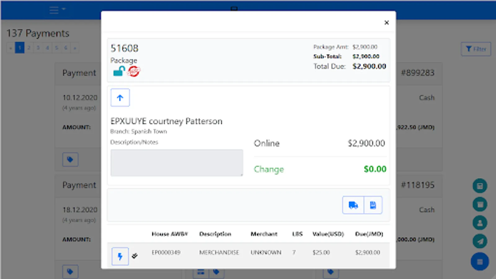Click the EPXUUYE courtney Patterson link
The width and height of the screenshot is (496, 279).
click(166, 121)
